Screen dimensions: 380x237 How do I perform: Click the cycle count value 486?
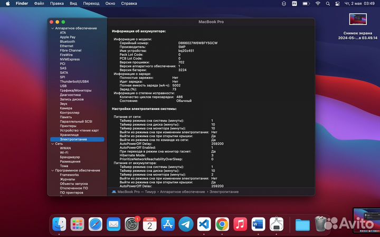(x=179, y=97)
